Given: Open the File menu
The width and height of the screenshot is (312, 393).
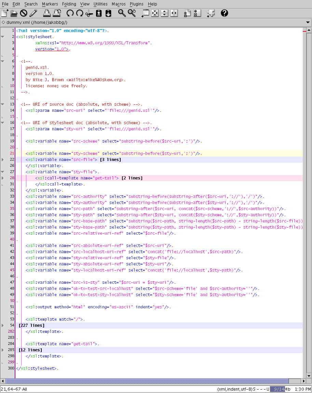Looking at the screenshot, I should 5,4.
